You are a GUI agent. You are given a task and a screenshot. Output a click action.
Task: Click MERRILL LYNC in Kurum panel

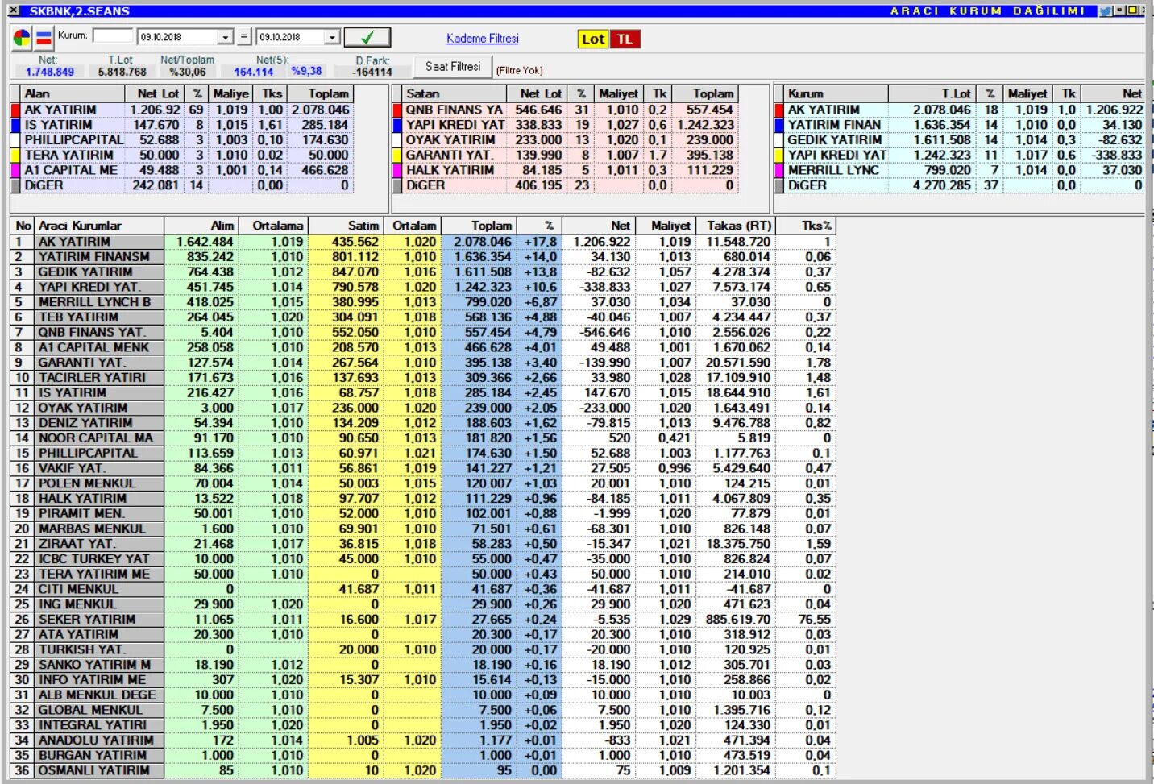coord(833,170)
